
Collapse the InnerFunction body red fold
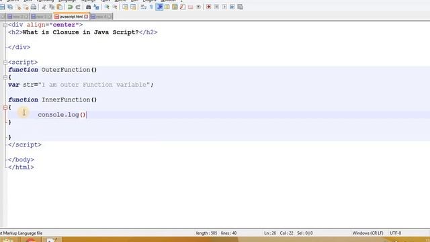click(5, 108)
